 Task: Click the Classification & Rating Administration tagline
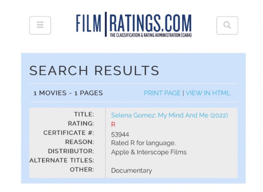tap(151, 35)
